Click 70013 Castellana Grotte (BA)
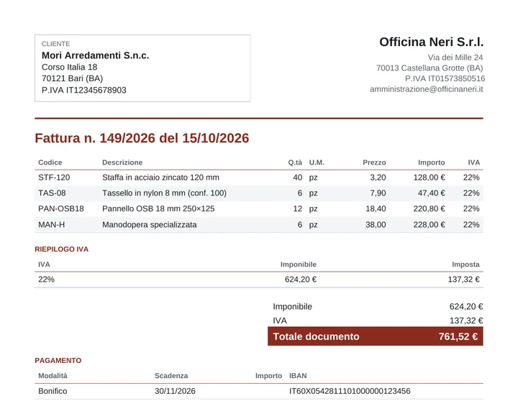Screen dimensions: 518x409 (x=430, y=68)
